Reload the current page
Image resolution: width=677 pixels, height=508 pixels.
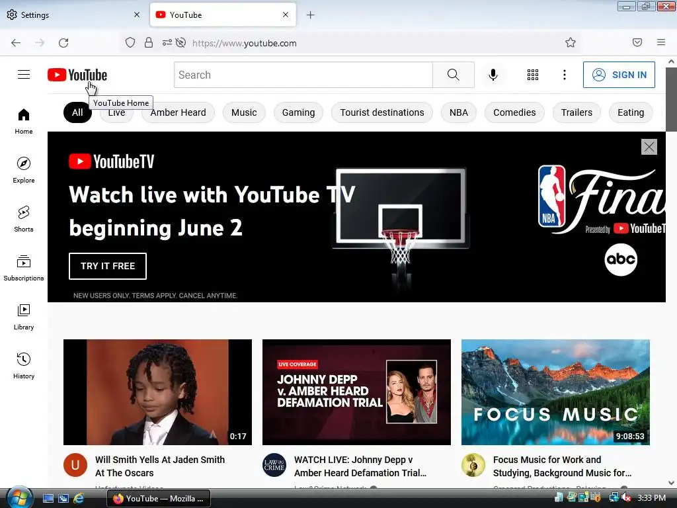tap(63, 43)
